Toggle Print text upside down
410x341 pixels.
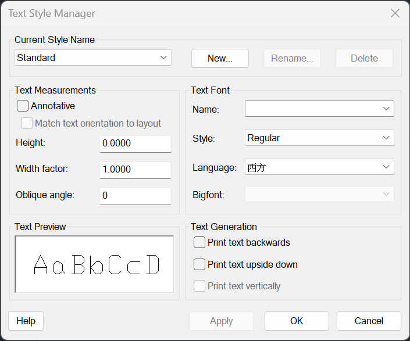(199, 264)
